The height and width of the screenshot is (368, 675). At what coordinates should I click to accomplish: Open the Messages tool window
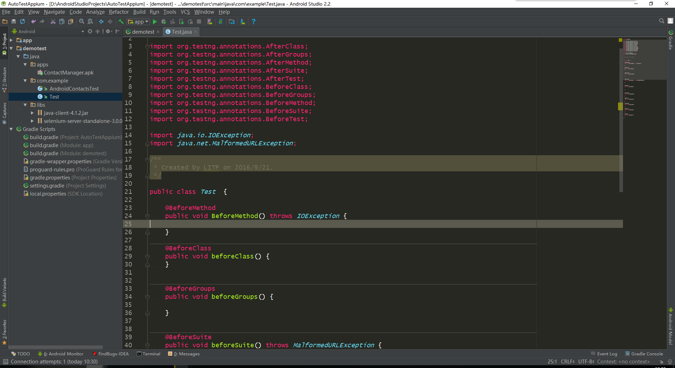pyautogui.click(x=184, y=354)
